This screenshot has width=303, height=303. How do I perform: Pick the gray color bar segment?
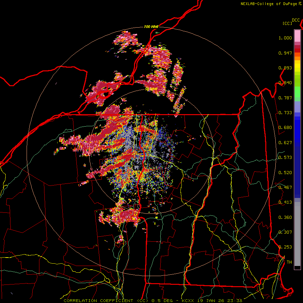pyautogui.click(x=297, y=234)
